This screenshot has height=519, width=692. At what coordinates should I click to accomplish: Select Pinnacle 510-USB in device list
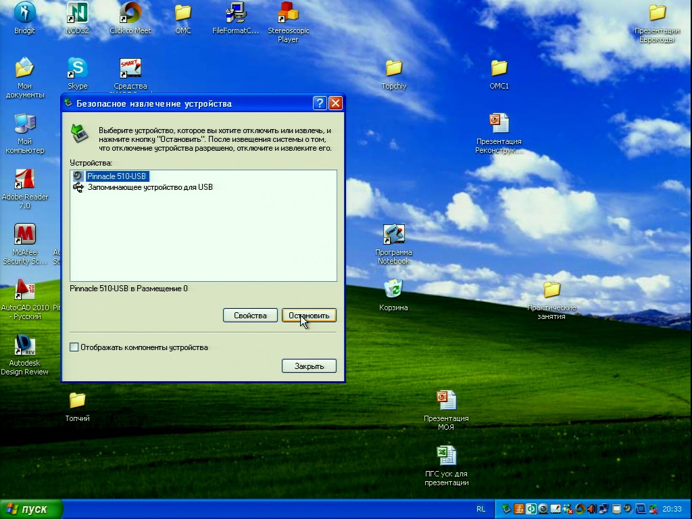click(116, 176)
